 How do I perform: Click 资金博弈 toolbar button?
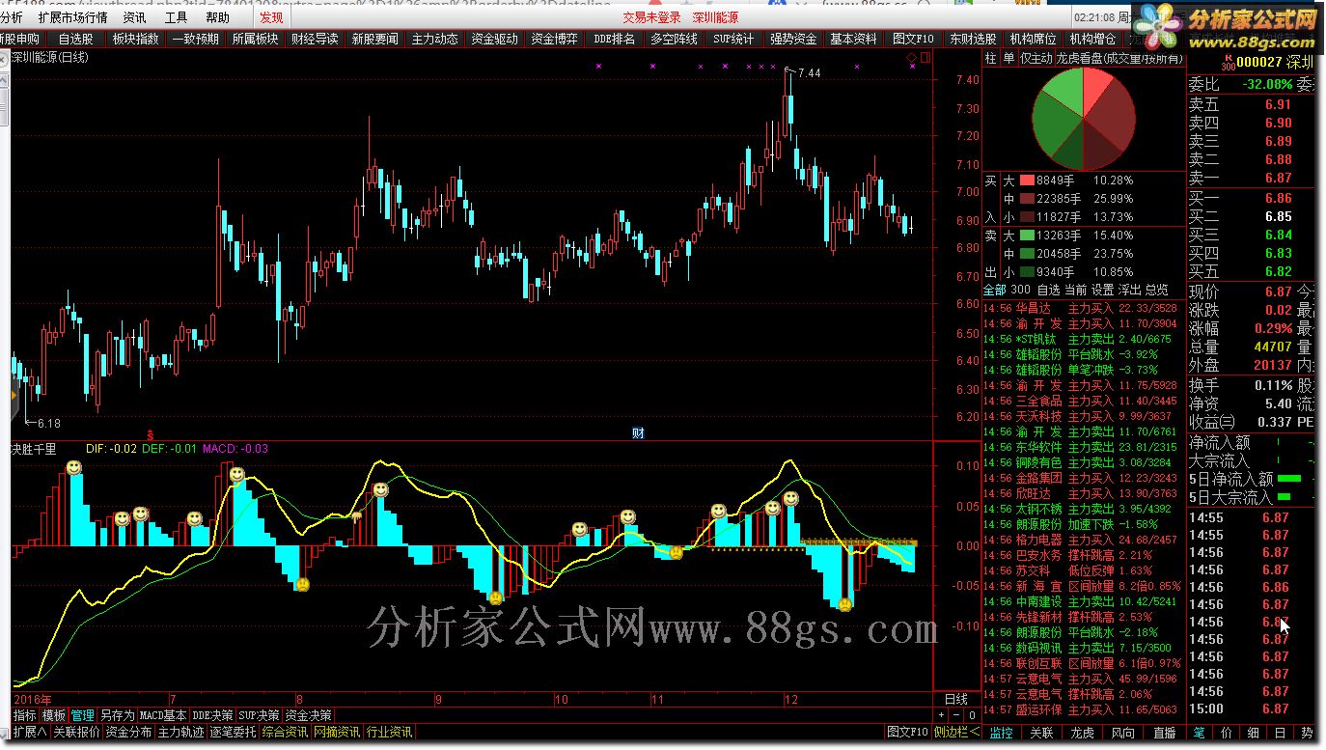554,40
